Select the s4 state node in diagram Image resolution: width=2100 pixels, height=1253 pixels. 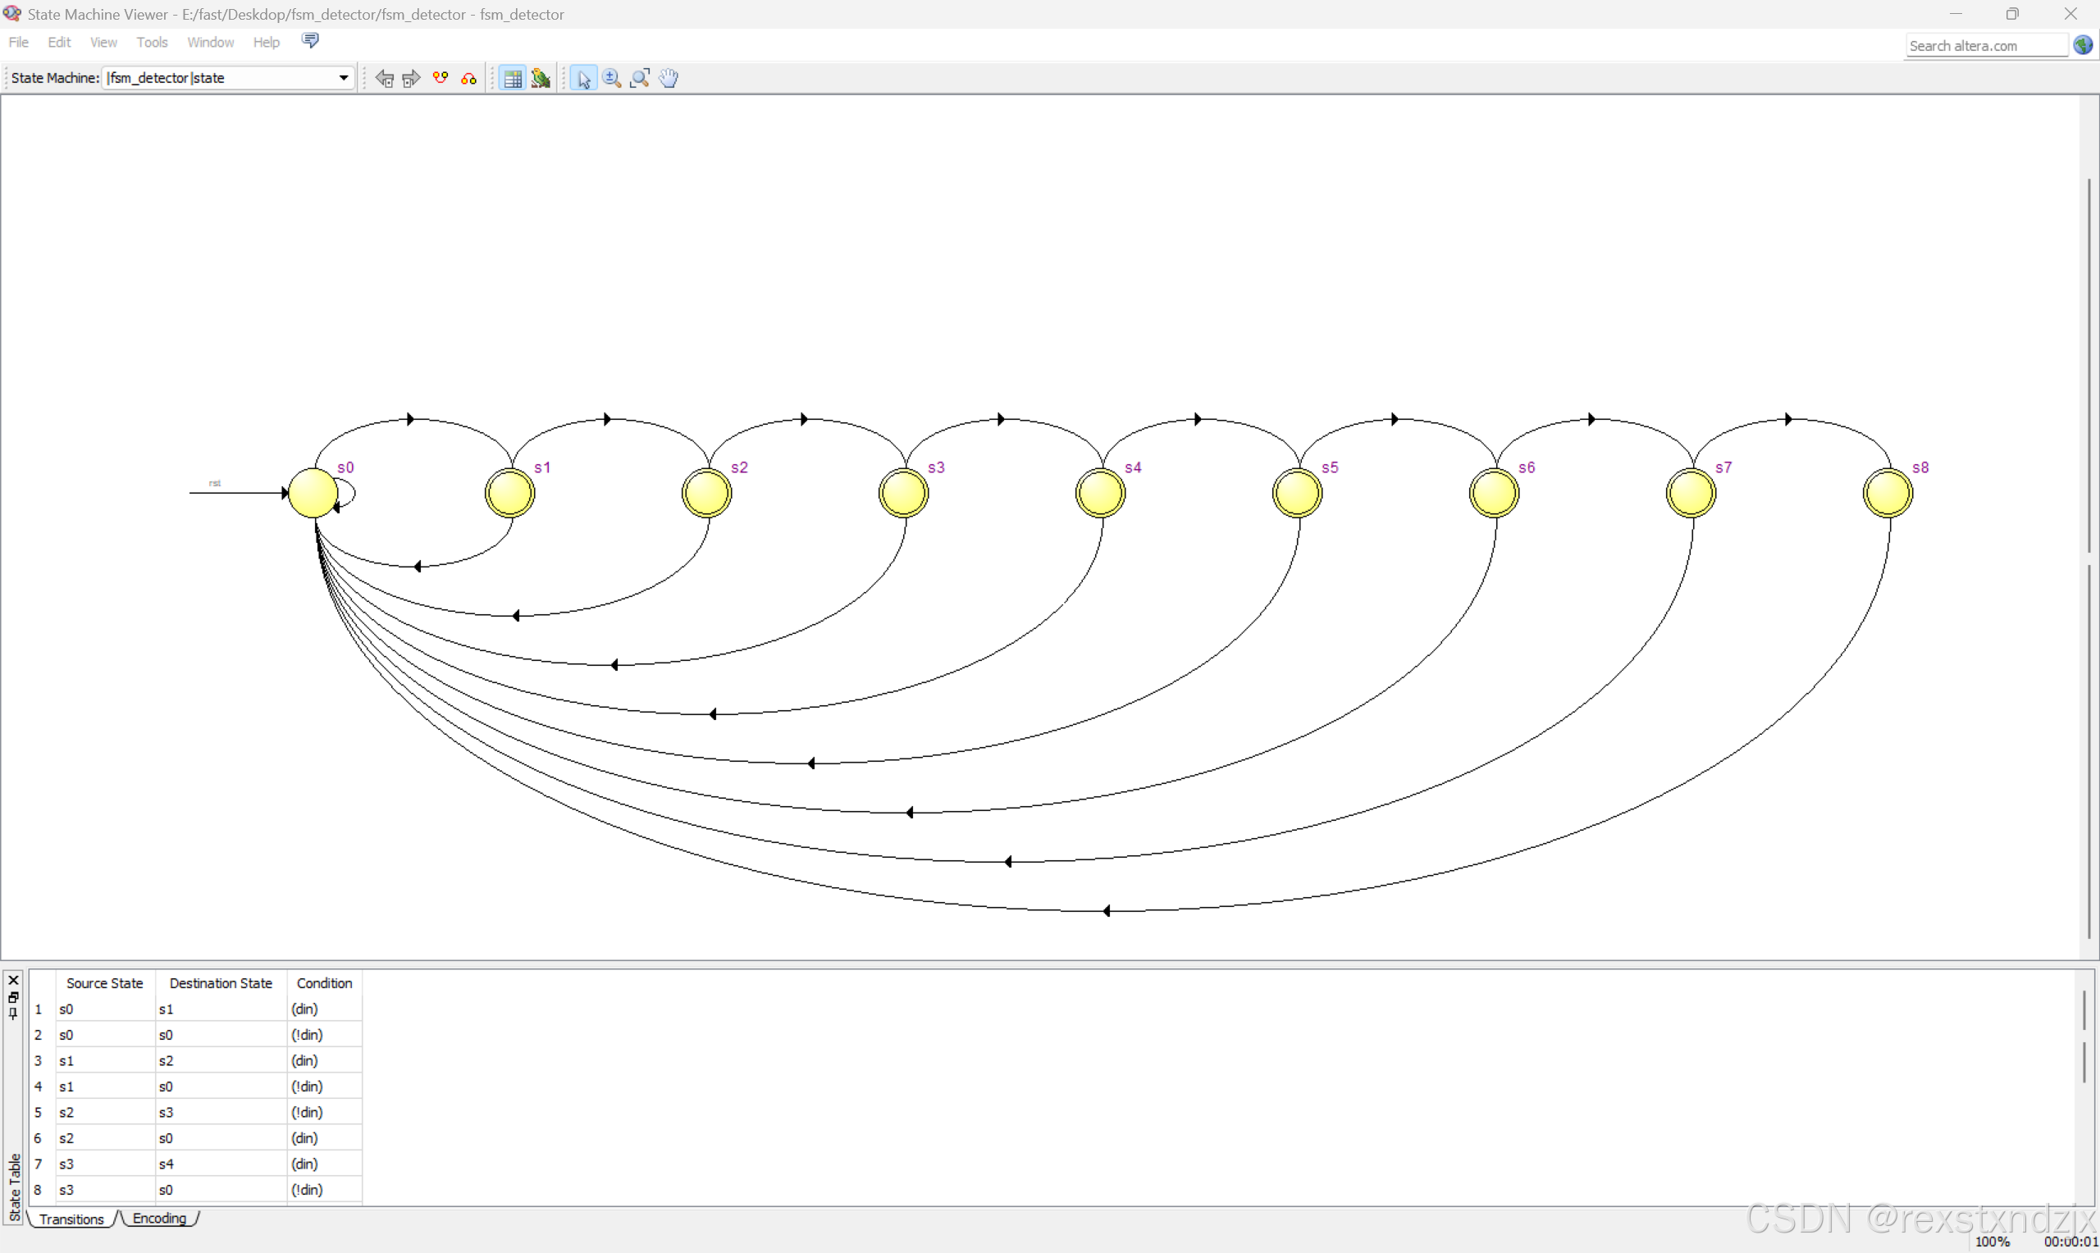click(1100, 493)
